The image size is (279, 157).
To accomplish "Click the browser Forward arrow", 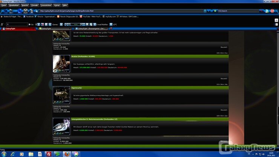I will 12,11.
